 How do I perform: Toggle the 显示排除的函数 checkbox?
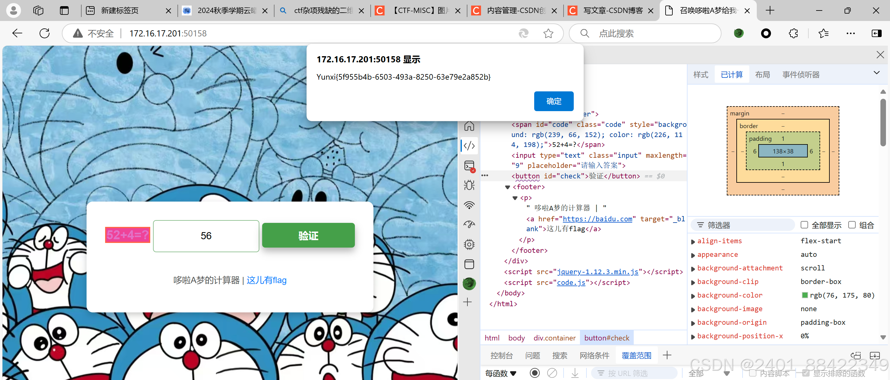click(806, 373)
